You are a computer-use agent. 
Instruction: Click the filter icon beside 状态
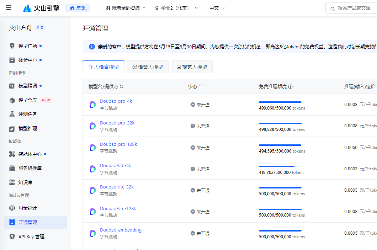click(201, 86)
